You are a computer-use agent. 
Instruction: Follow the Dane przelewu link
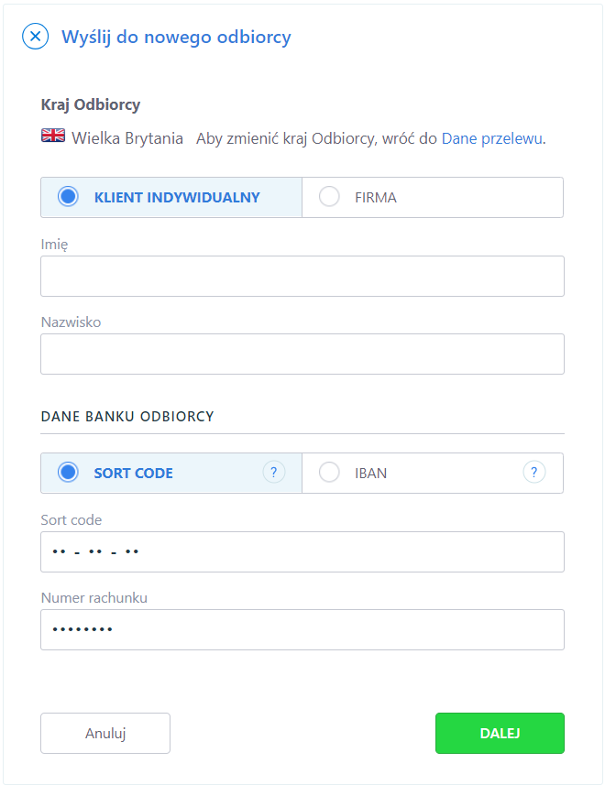pyautogui.click(x=492, y=138)
